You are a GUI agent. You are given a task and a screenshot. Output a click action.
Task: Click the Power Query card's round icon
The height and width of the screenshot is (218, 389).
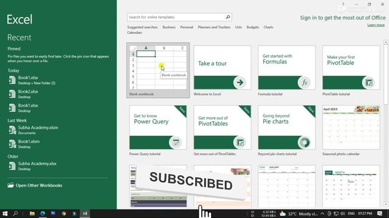[176, 142]
